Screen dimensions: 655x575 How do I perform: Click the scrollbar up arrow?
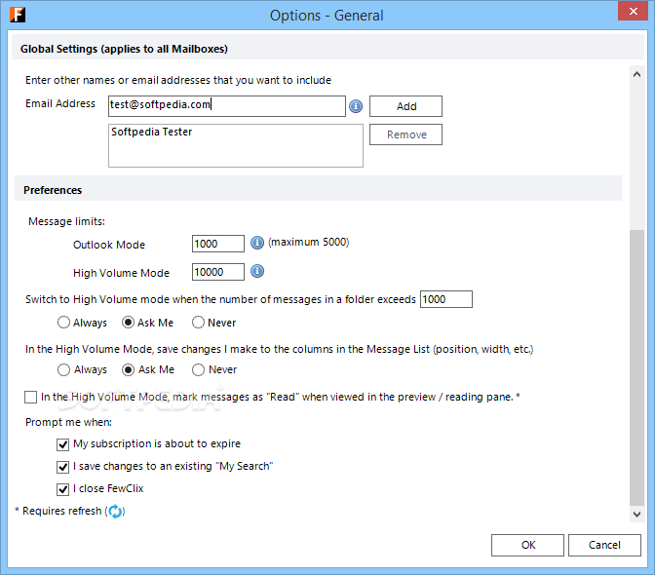click(636, 75)
